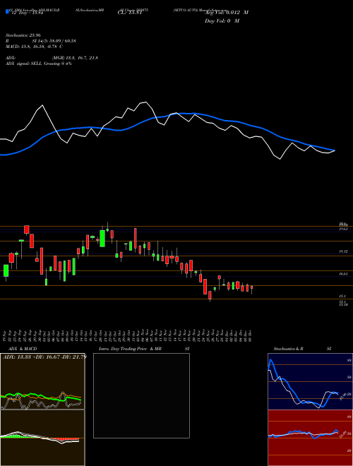Click the 16.61 price axis label
The width and height of the screenshot is (353, 466).
(x=344, y=275)
